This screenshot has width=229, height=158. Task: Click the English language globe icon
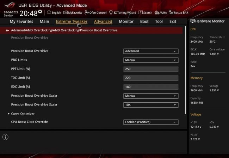[49, 12]
